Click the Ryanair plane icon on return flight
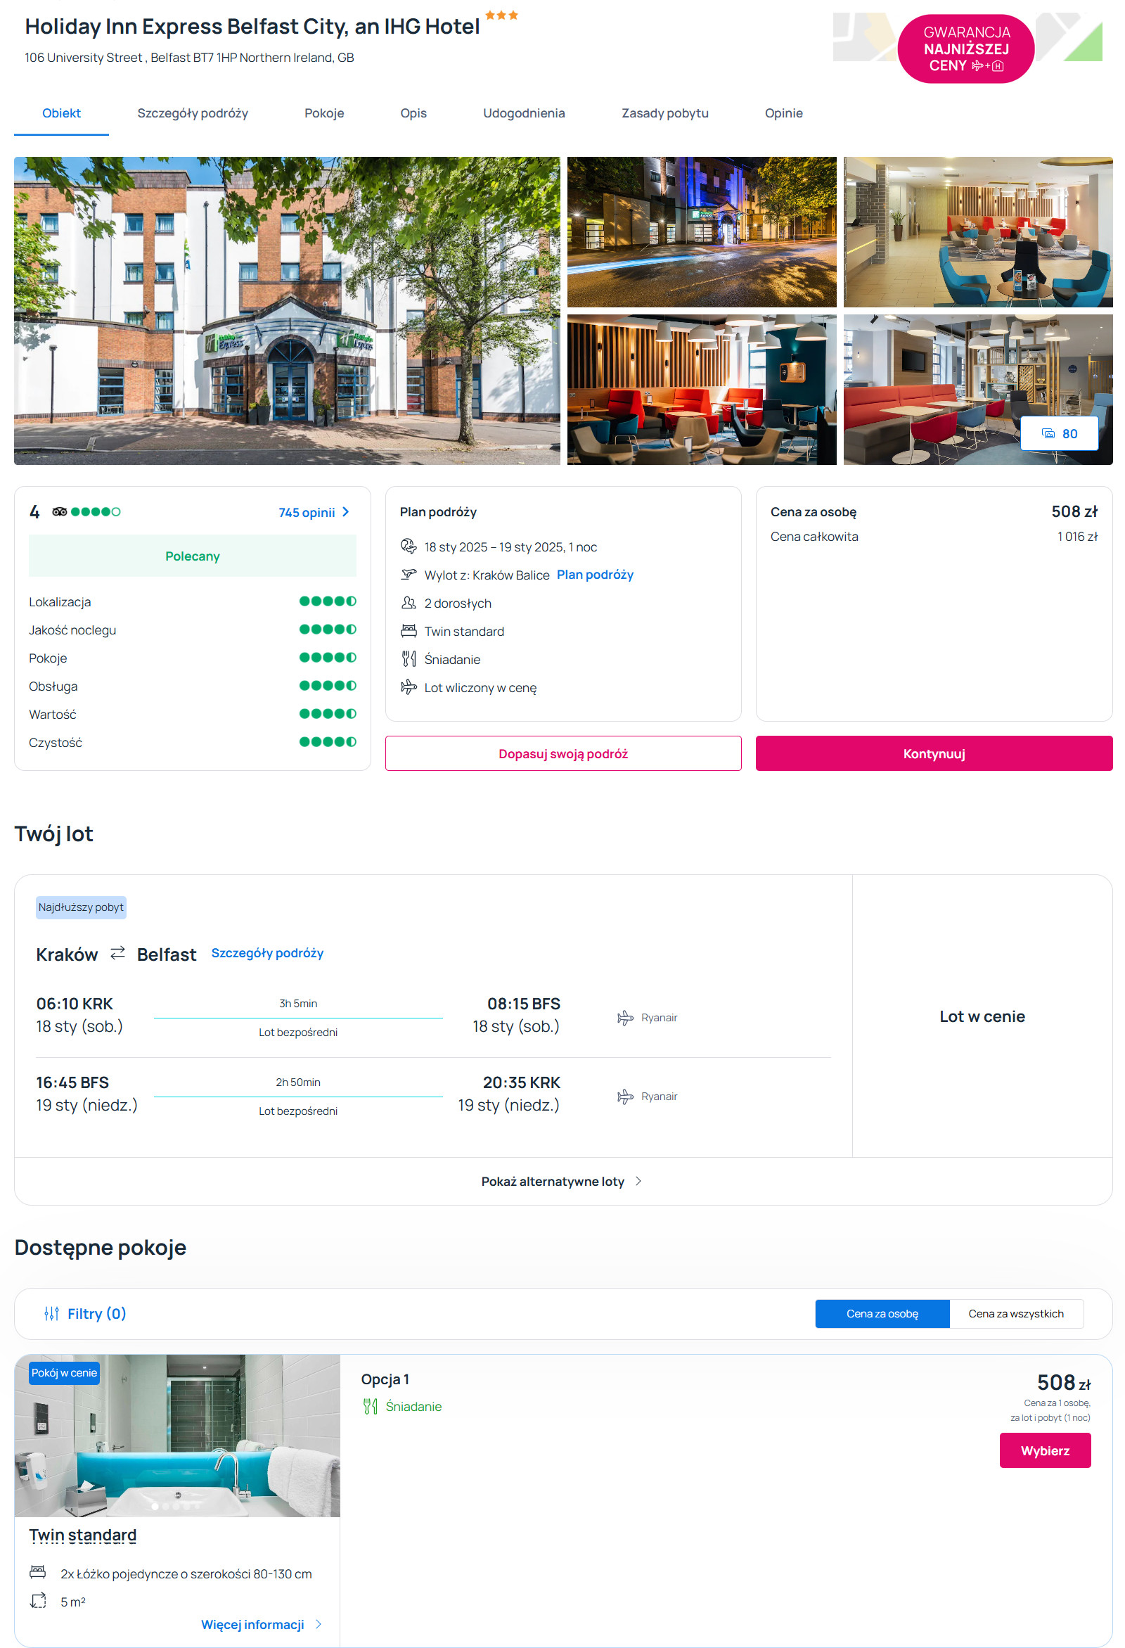The width and height of the screenshot is (1125, 1648). pos(624,1097)
